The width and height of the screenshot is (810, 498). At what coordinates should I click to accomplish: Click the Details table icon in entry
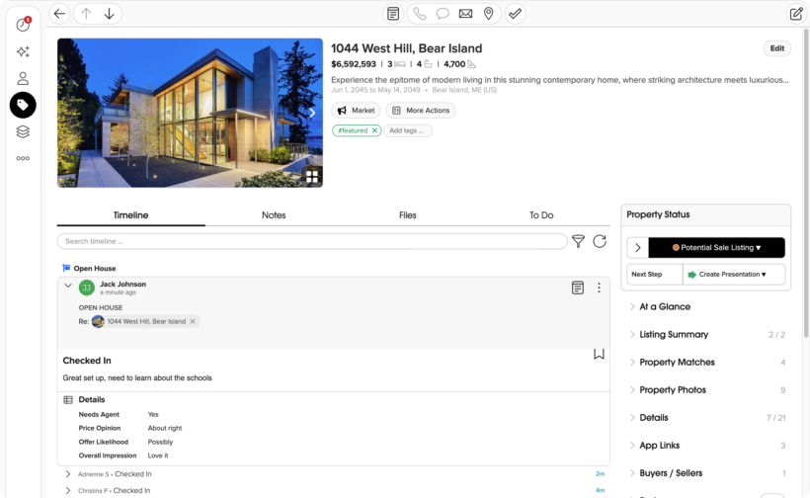68,400
